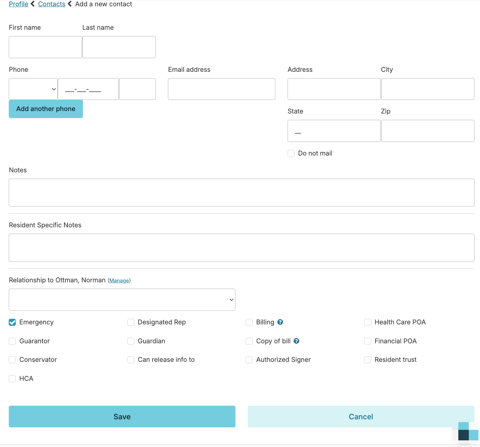Viewport: 480px width, 447px height.
Task: Open the Contacts breadcrumb link
Action: point(52,4)
